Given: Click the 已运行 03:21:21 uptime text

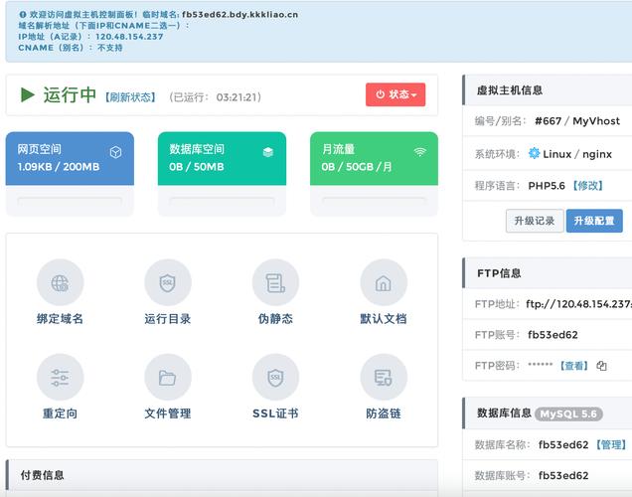Looking at the screenshot, I should [216, 97].
